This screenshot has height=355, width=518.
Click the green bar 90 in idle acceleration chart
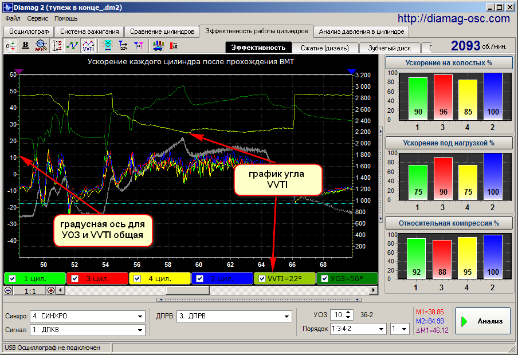418,98
